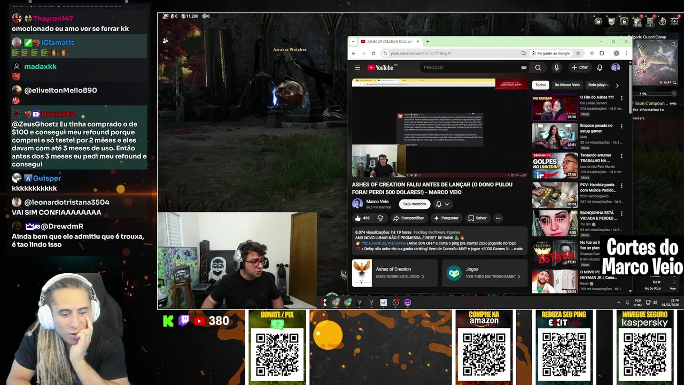684x385 pixels.
Task: Open the ESTAFA Ashes of Creation thumbnail
Action: (x=555, y=252)
